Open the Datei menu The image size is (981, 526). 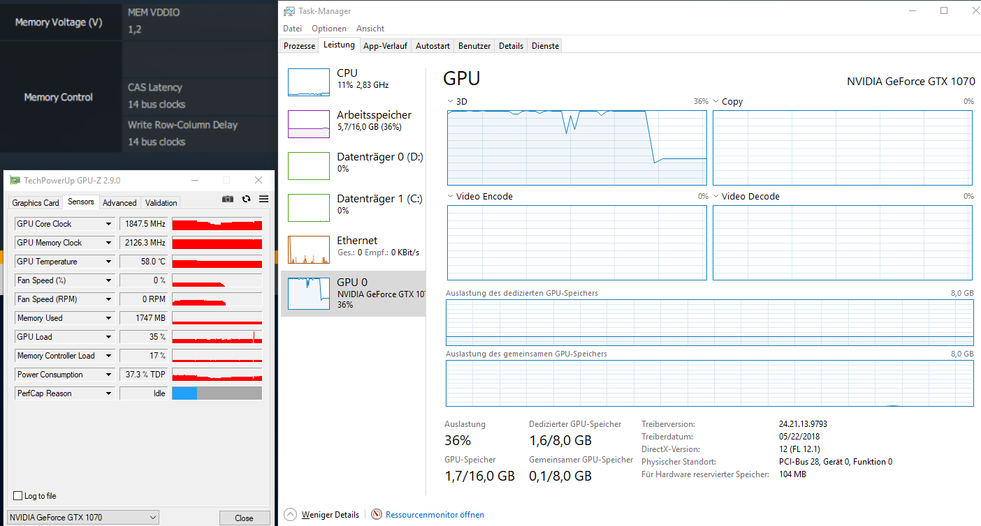292,29
